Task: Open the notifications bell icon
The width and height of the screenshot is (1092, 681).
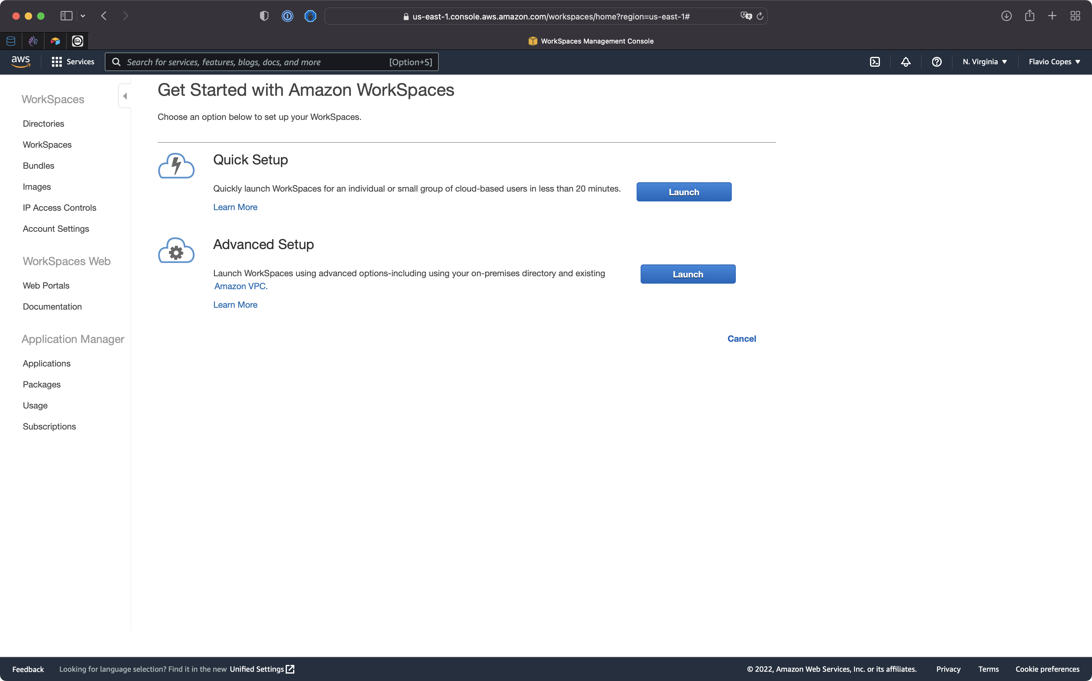Action: tap(906, 62)
